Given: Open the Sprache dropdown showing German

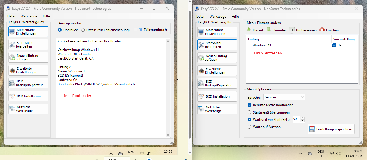Looking at the screenshot, I should (284, 97).
